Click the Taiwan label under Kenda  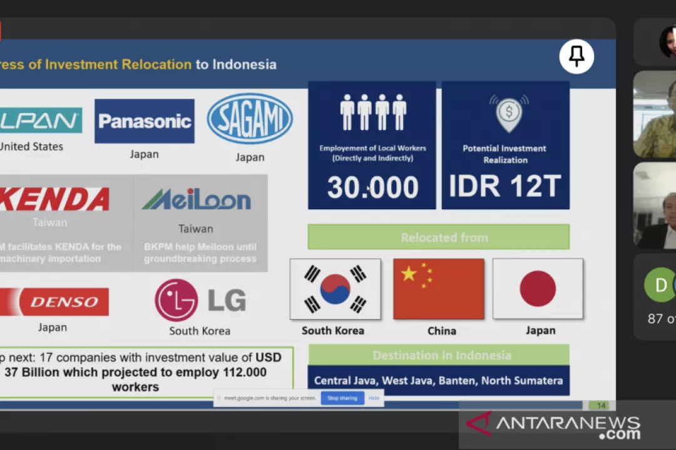pyautogui.click(x=50, y=222)
